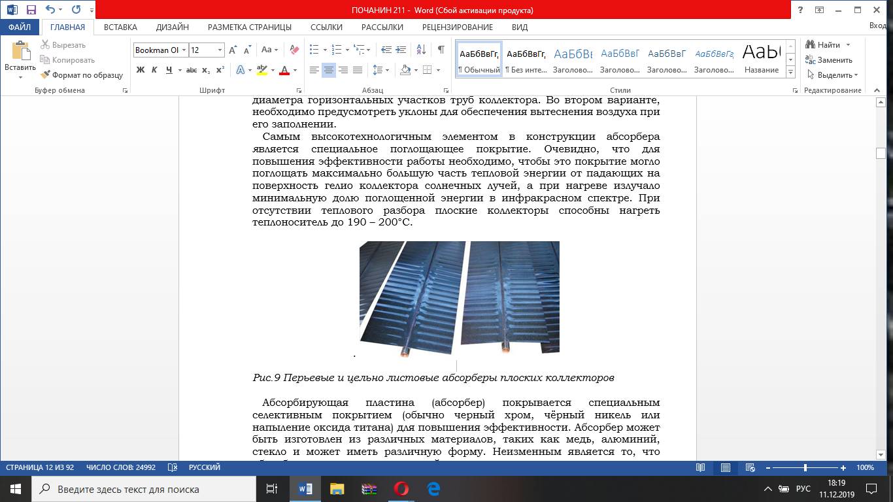This screenshot has height=502, width=893.
Task: Open the font name combo box Bookman
Action: pos(161,50)
